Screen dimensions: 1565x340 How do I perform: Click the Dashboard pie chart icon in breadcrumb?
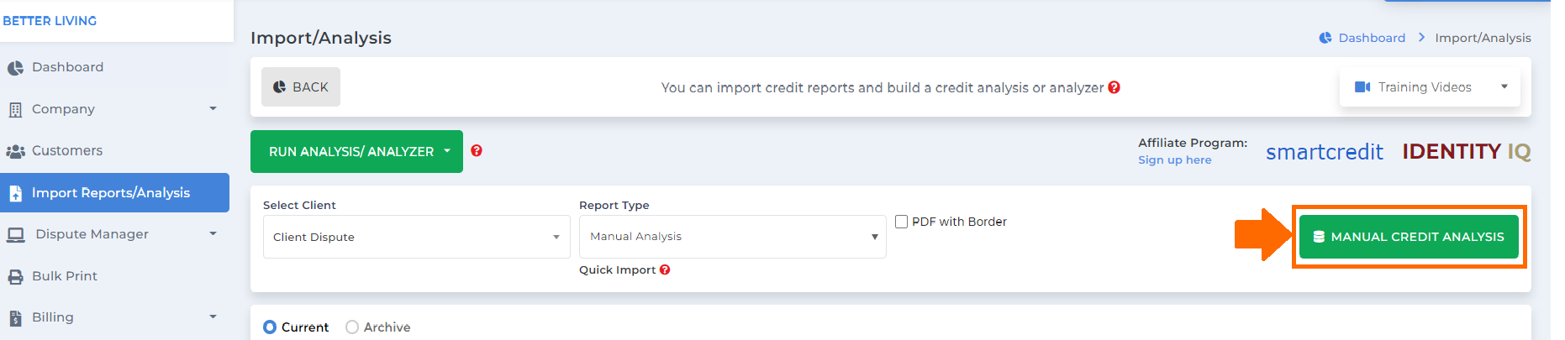(1325, 38)
